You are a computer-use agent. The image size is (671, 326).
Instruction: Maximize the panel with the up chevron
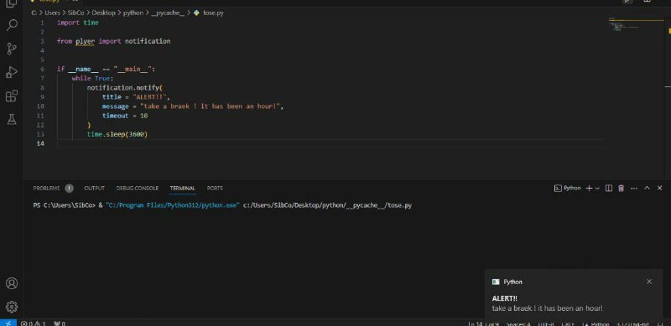pyautogui.click(x=647, y=189)
